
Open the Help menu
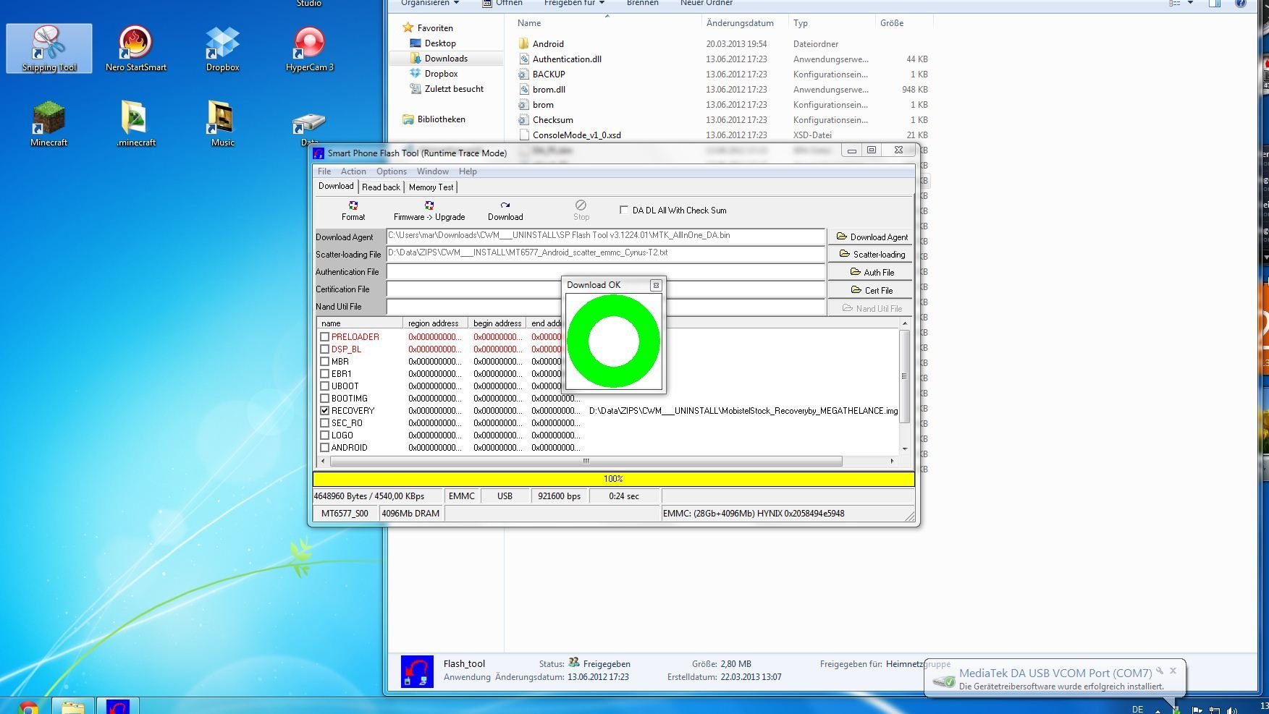[468, 171]
